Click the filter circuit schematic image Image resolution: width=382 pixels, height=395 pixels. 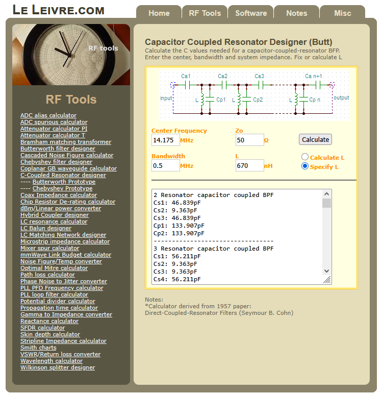coord(254,96)
